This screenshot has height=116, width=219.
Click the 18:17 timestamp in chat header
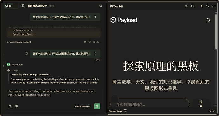click(51, 6)
